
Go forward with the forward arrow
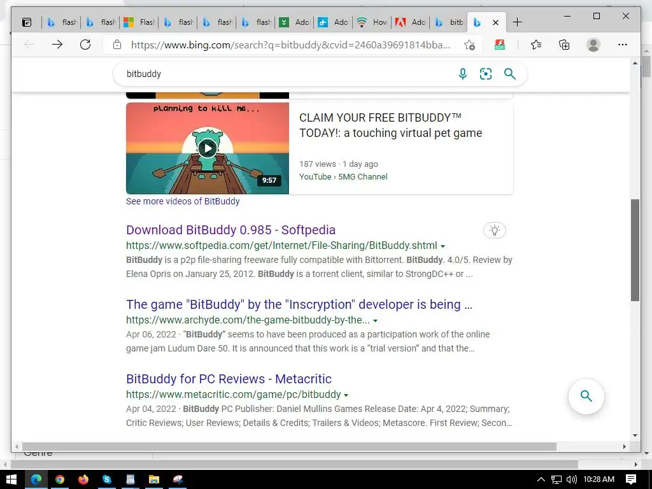coord(57,45)
